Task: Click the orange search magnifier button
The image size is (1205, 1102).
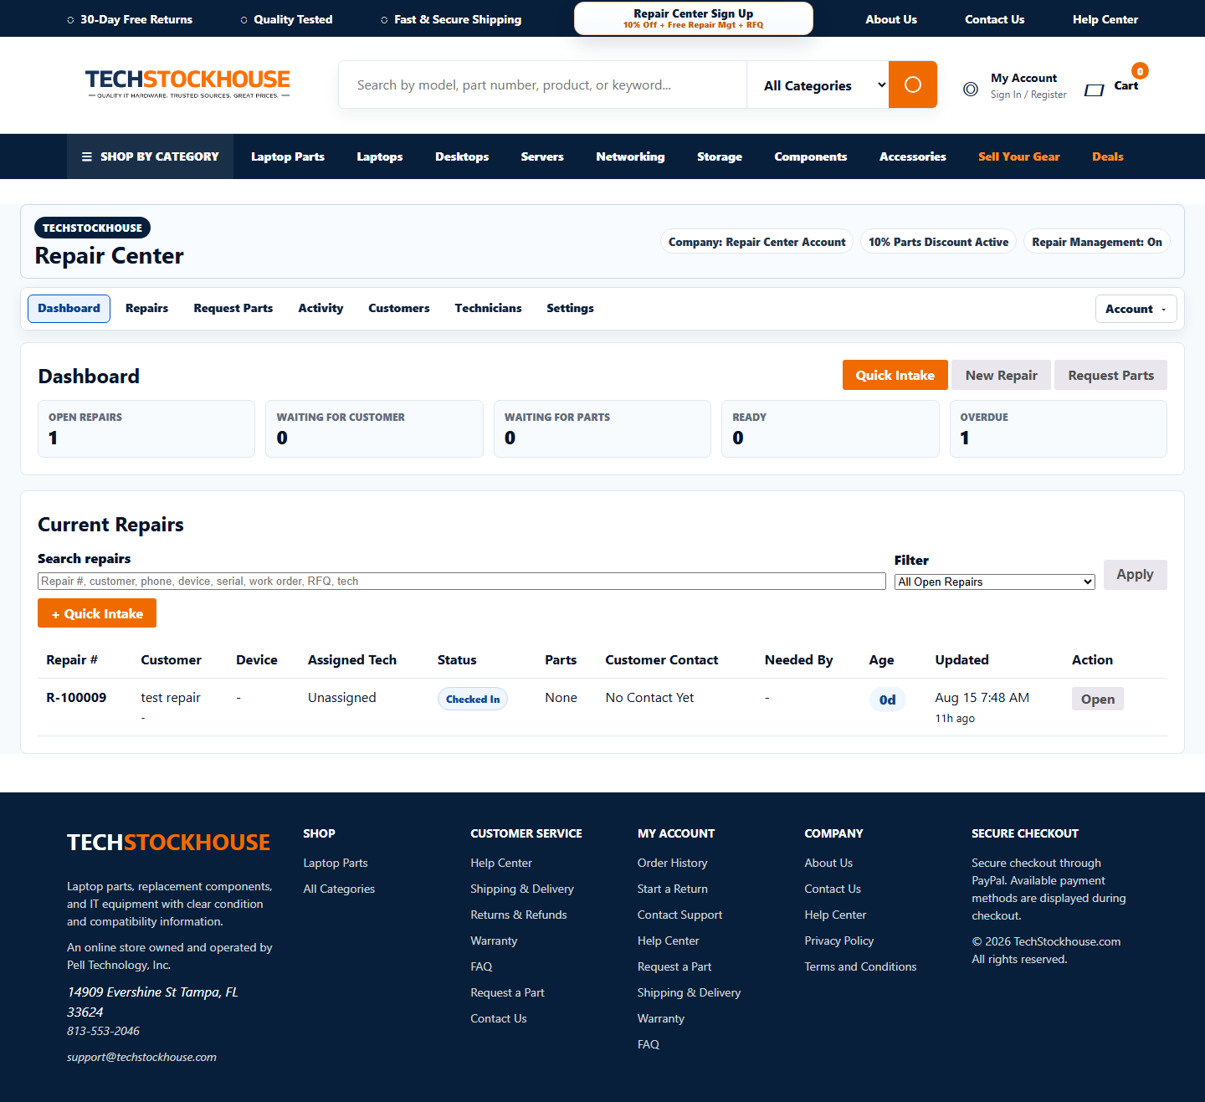Action: (913, 85)
